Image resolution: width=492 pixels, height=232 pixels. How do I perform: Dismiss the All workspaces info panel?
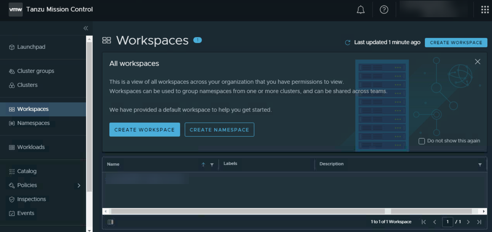click(x=477, y=62)
